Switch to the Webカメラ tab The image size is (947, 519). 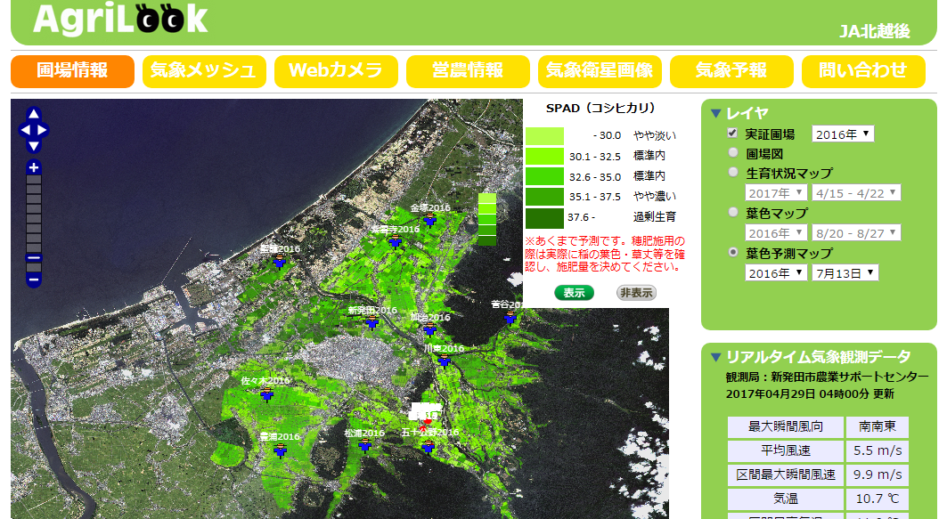pos(336,71)
